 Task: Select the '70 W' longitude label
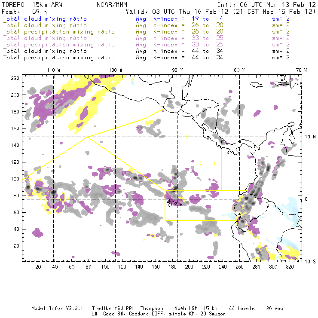coord(301,70)
